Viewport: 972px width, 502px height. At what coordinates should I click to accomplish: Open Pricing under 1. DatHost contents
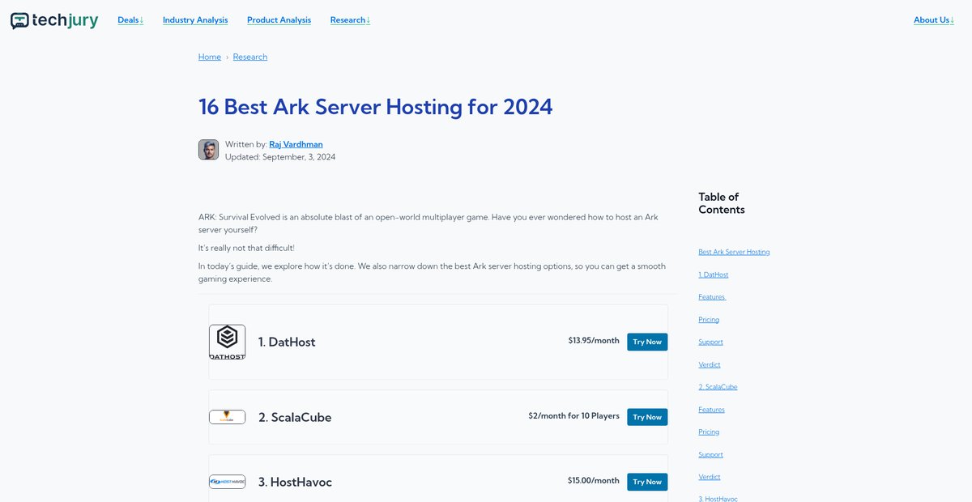[x=709, y=320]
